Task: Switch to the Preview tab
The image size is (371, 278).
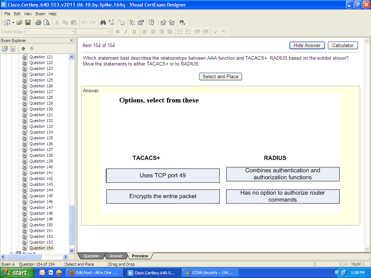Action: click(140, 256)
